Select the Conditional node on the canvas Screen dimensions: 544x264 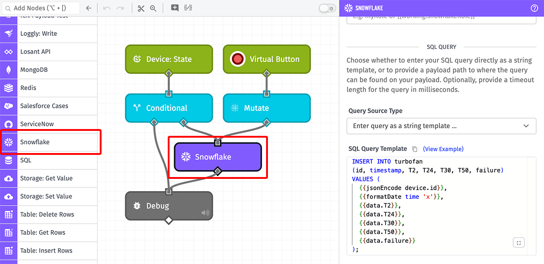pos(169,108)
